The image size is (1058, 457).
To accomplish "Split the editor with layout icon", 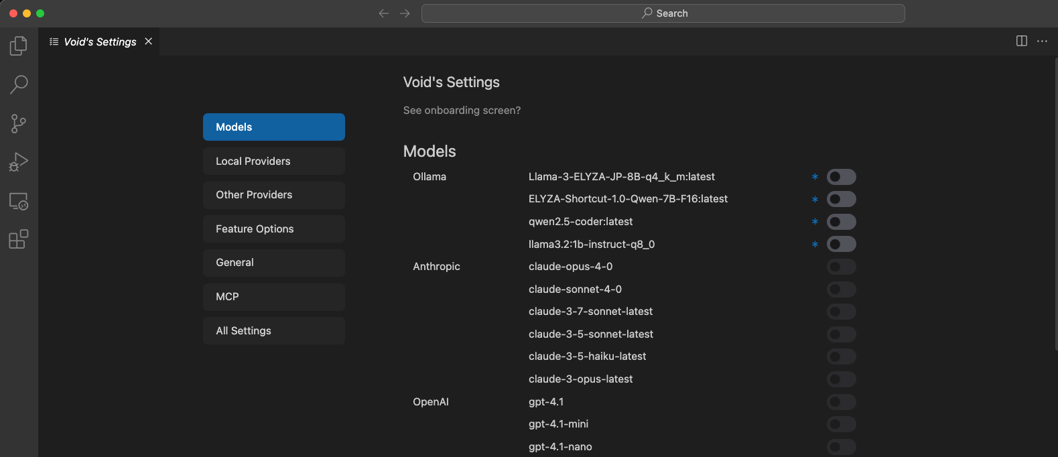I will point(1022,41).
